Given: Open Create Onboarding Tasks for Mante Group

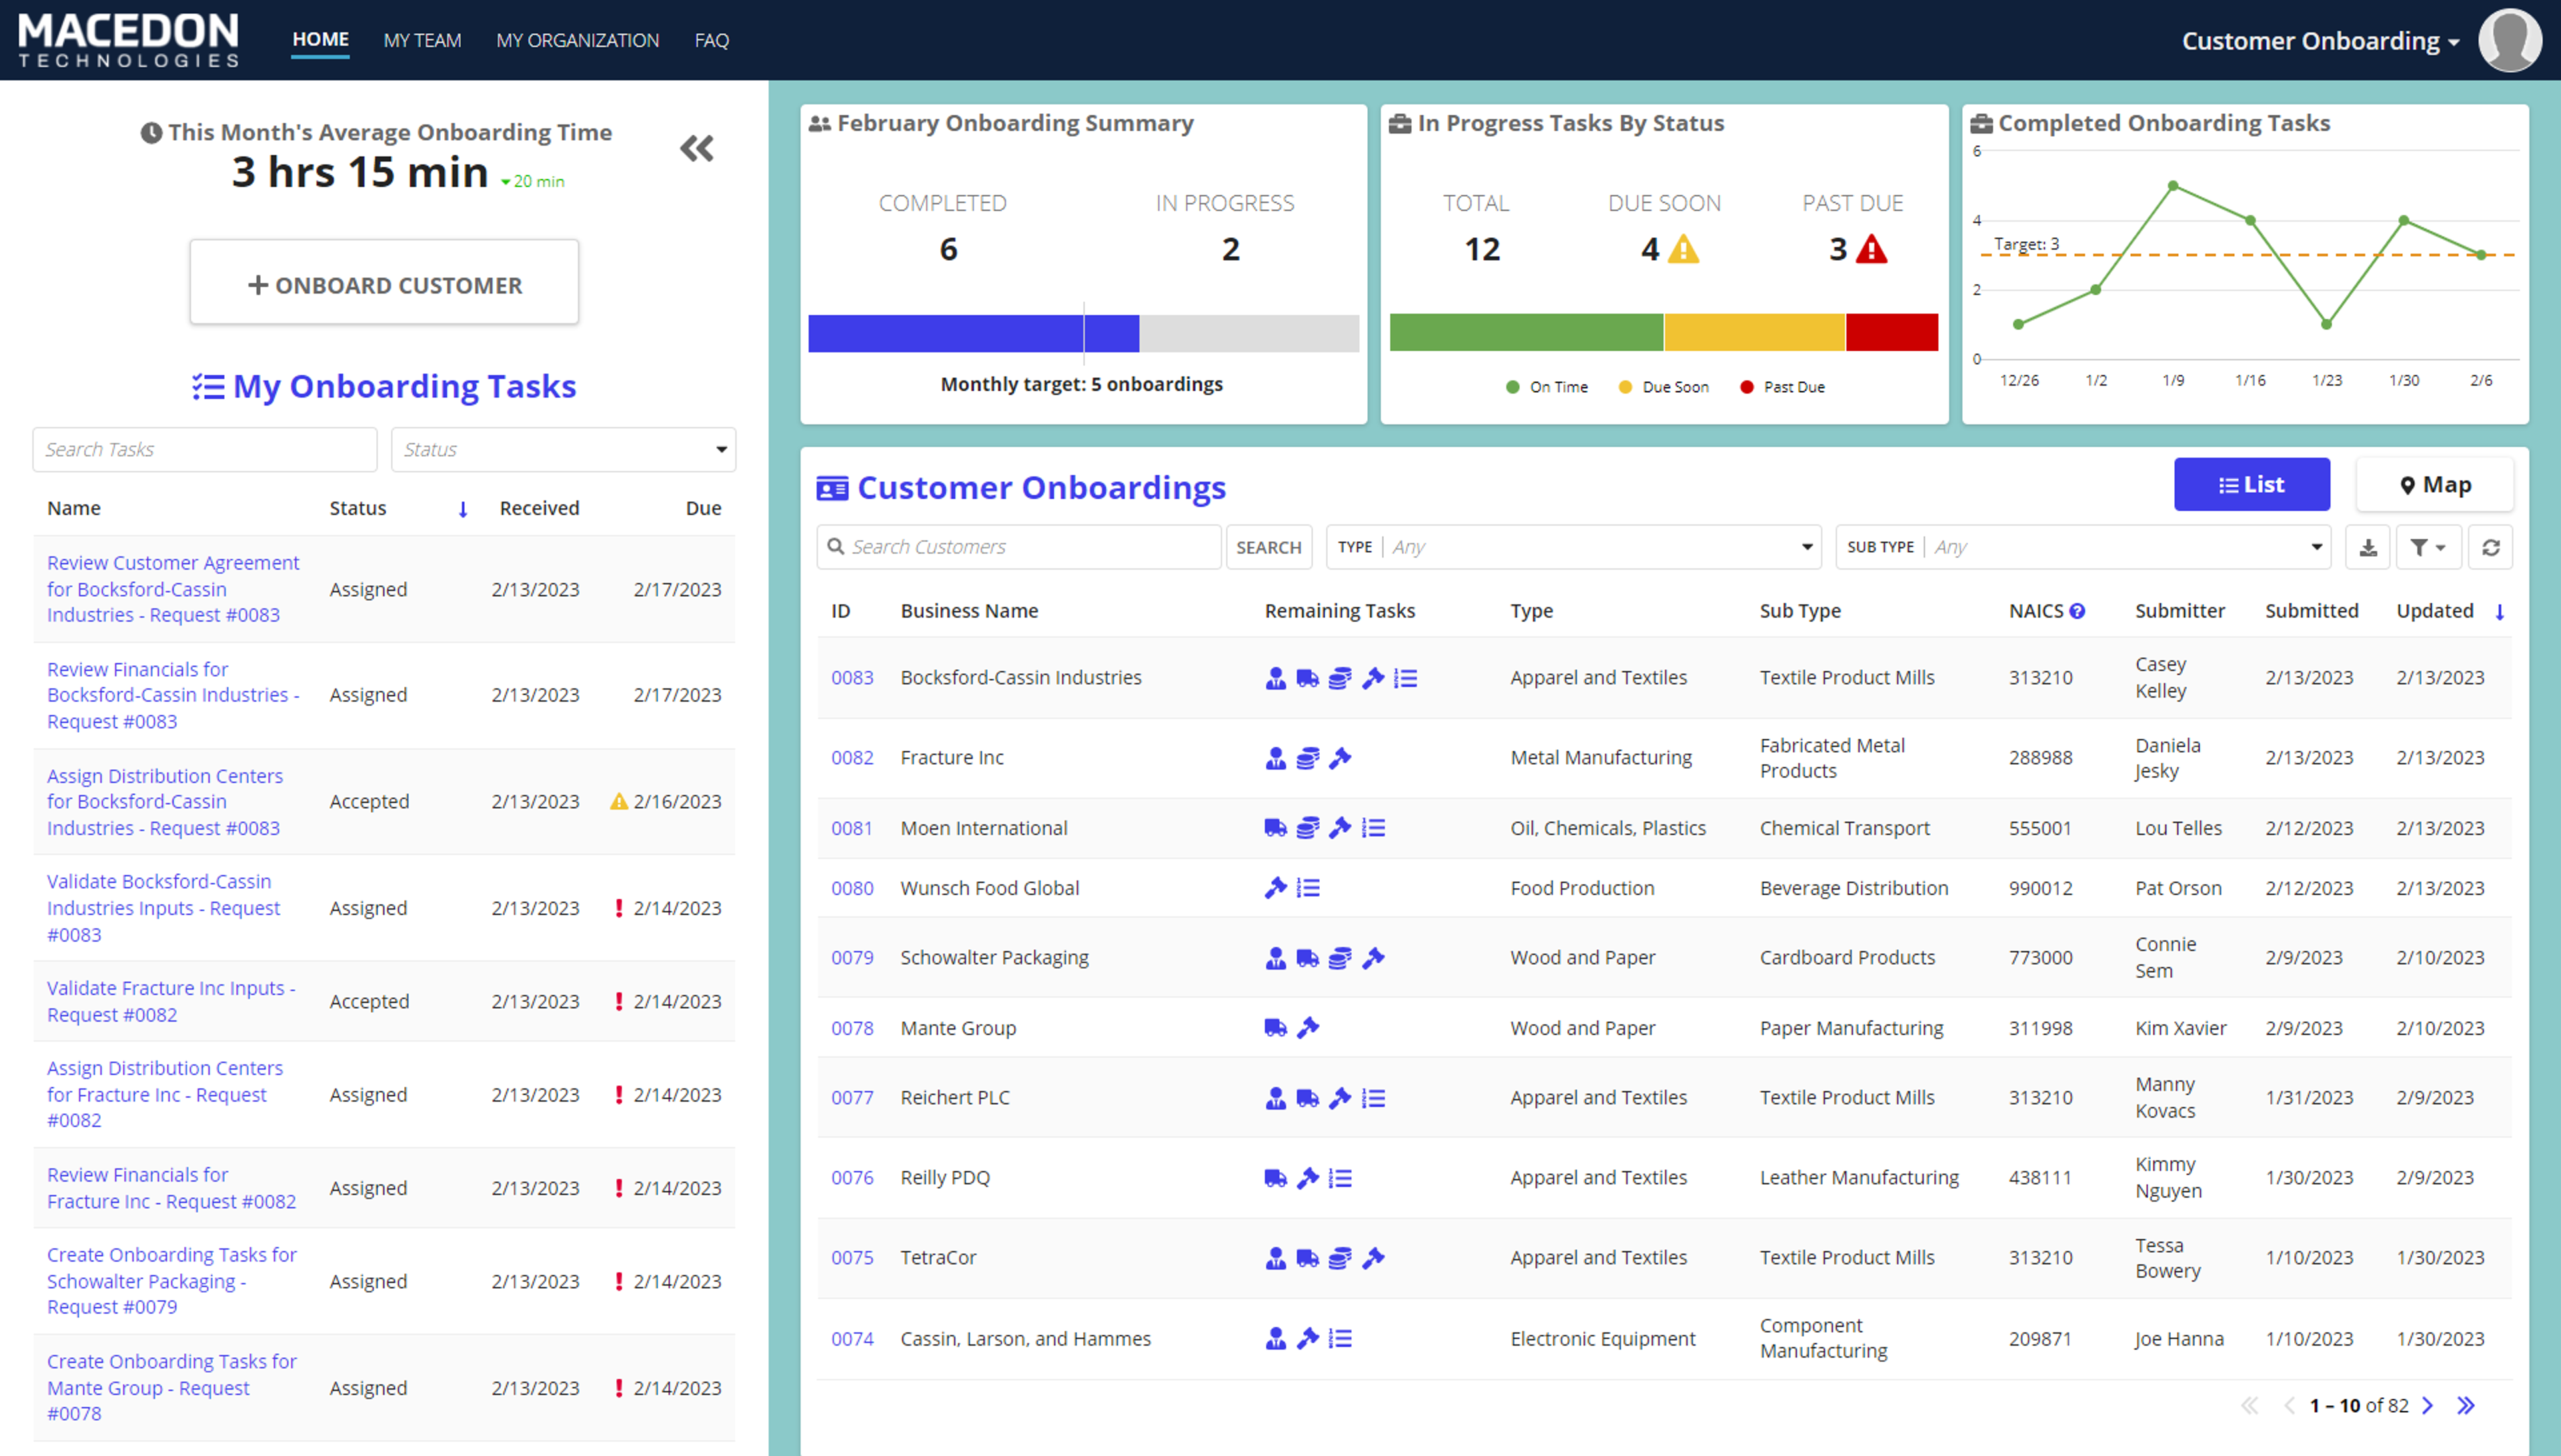Looking at the screenshot, I should point(172,1388).
